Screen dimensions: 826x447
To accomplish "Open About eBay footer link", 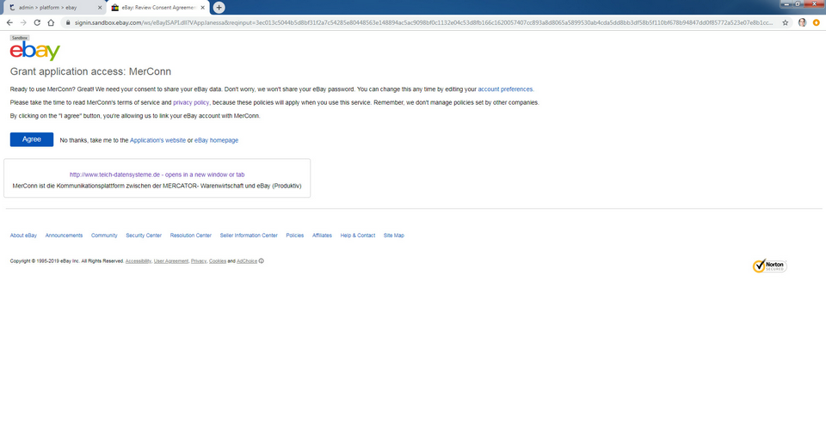I will 23,236.
